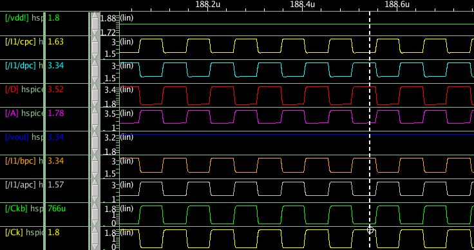Click the 188.6u time axis label
Screen dimensions: 474x250
(397, 4)
